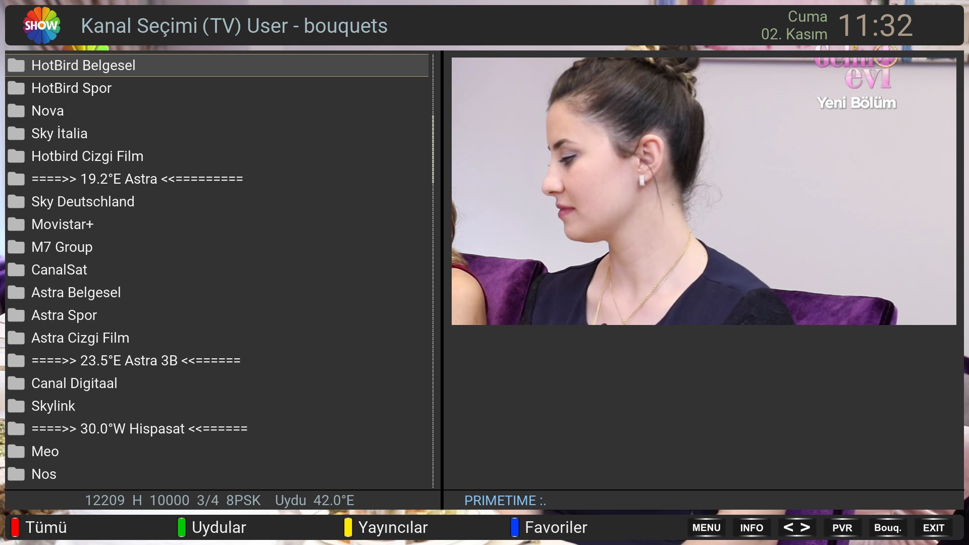Click the INFO button
The height and width of the screenshot is (545, 969).
pos(751,528)
